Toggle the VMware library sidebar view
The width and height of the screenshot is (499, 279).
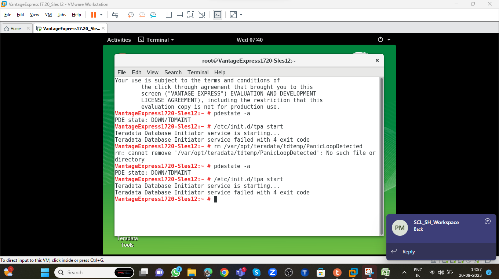tap(169, 15)
